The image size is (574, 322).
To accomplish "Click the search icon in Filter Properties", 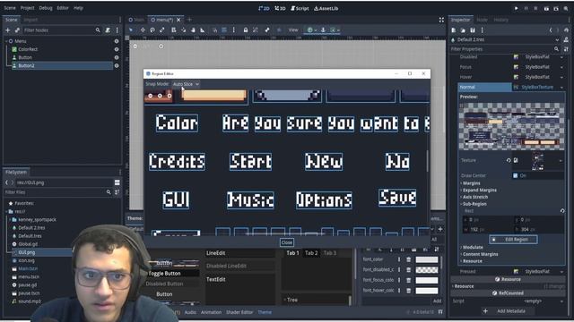I will 556,49.
